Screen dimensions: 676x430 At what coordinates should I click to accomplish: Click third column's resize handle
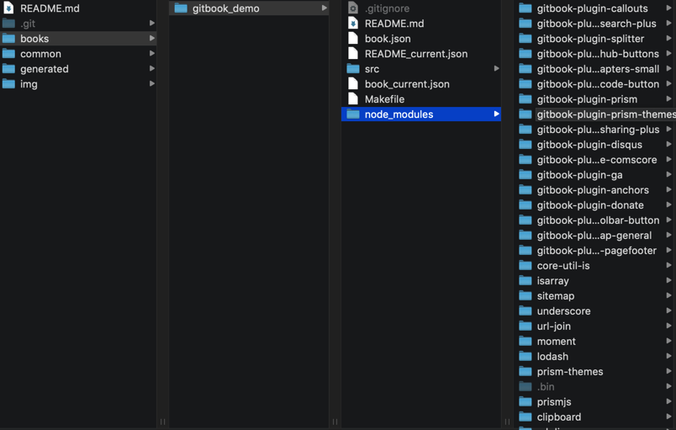pos(507,422)
